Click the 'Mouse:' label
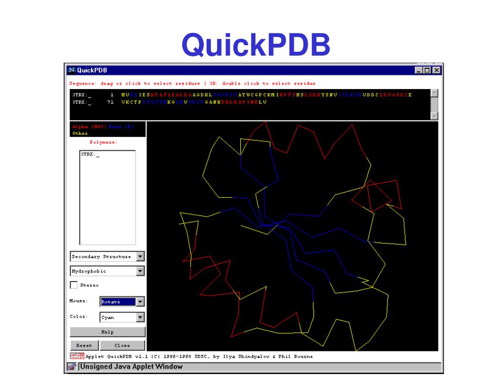This screenshot has width=504, height=378. (78, 301)
